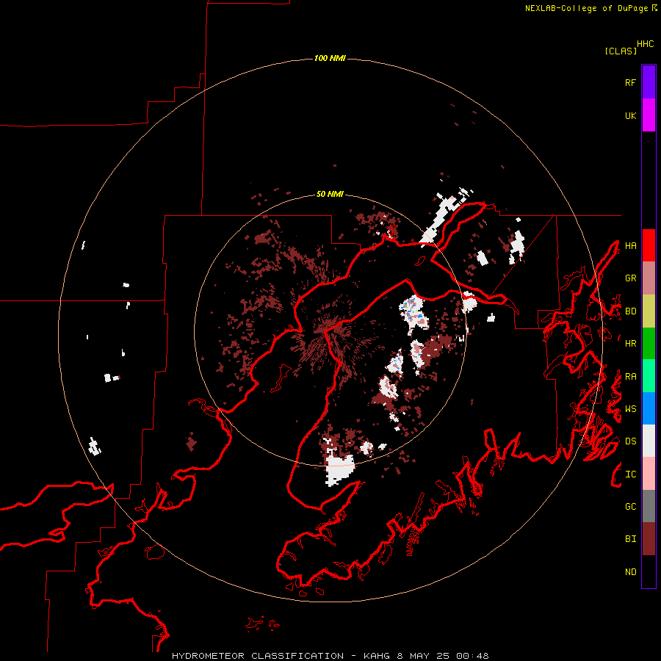The image size is (661, 661).
Task: Click the RF legend label
Action: pyautogui.click(x=630, y=82)
